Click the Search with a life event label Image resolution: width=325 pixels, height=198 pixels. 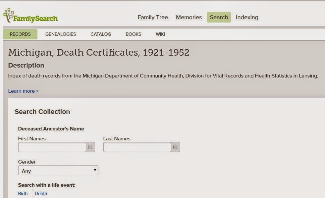(x=47, y=185)
